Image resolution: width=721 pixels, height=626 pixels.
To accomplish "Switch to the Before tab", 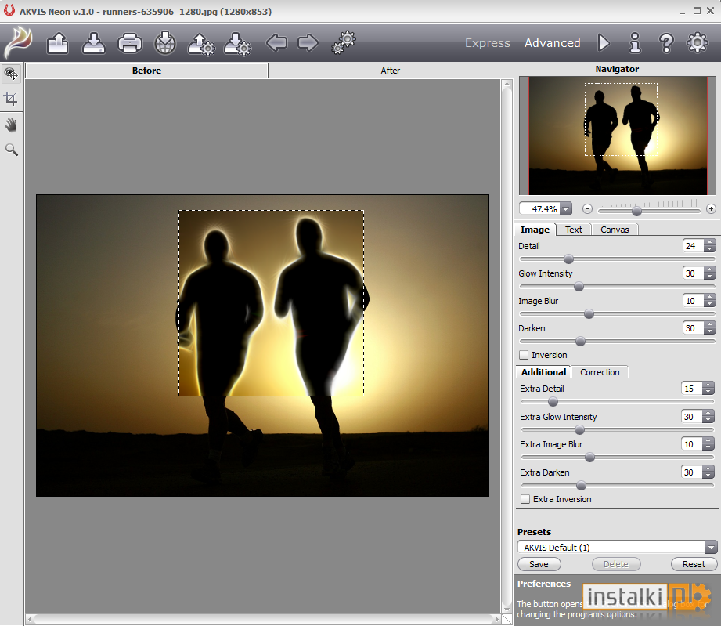I will (146, 71).
